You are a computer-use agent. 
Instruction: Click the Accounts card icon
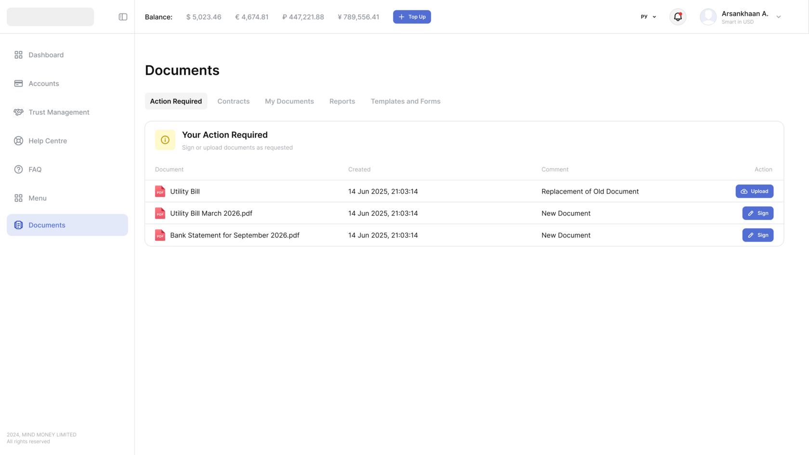(x=18, y=83)
